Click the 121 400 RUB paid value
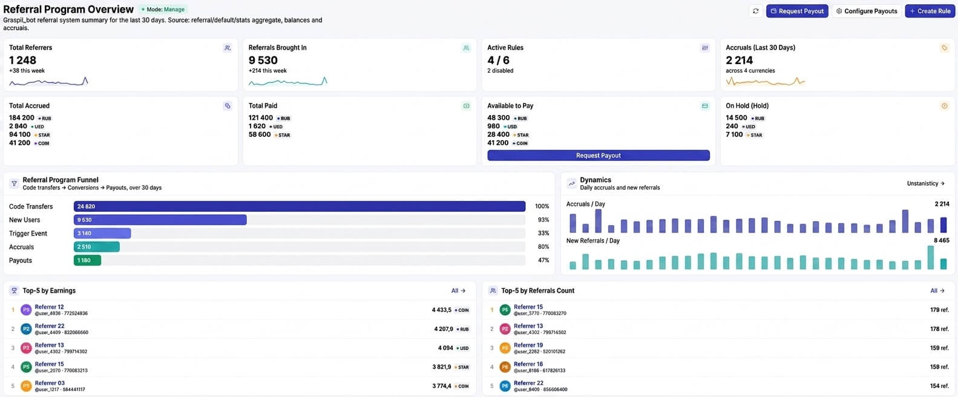958x397 pixels. point(269,118)
